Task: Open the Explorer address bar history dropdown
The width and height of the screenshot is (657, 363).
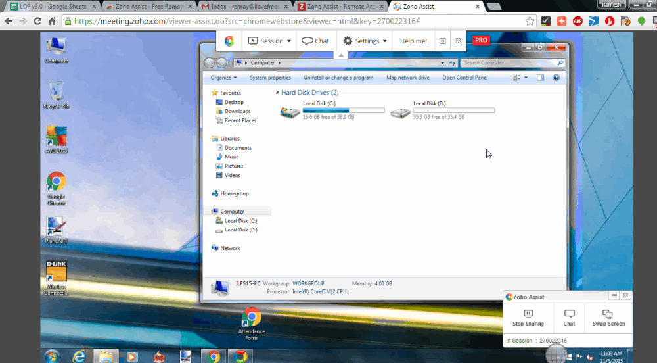Action: (x=442, y=63)
